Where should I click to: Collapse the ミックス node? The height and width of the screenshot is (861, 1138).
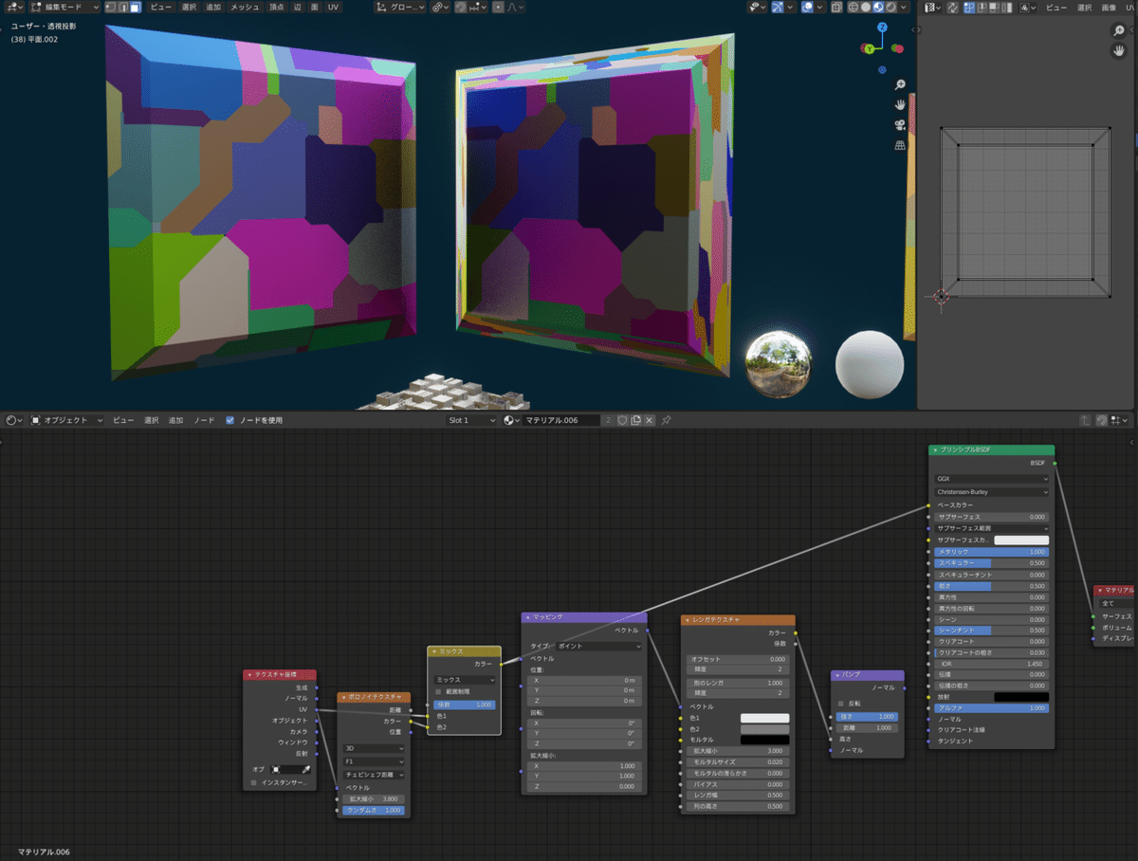(432, 651)
